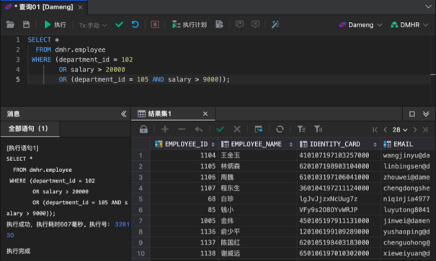Go to last page of results
Image resolution: width=436 pixels, height=261 pixels.
[x=425, y=130]
